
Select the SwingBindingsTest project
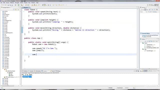(x=8, y=33)
